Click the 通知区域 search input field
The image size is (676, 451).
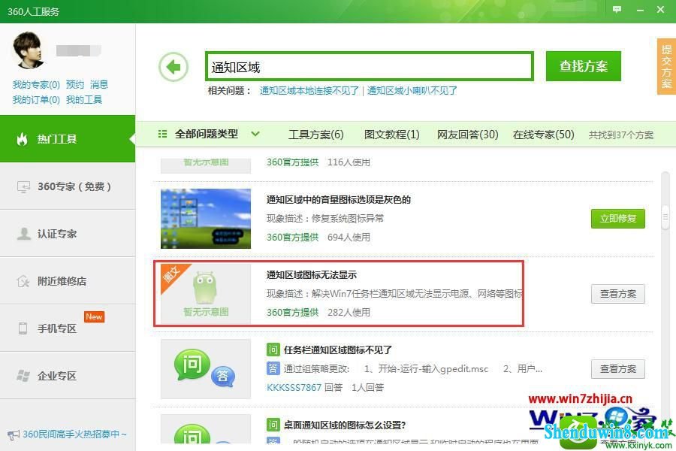pos(370,66)
